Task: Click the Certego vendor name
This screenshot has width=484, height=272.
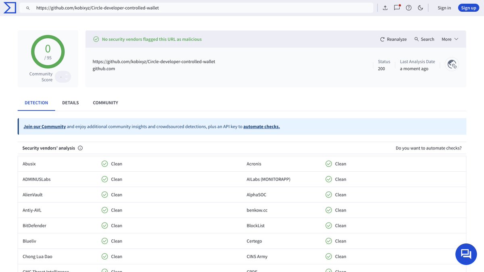Action: (254, 241)
